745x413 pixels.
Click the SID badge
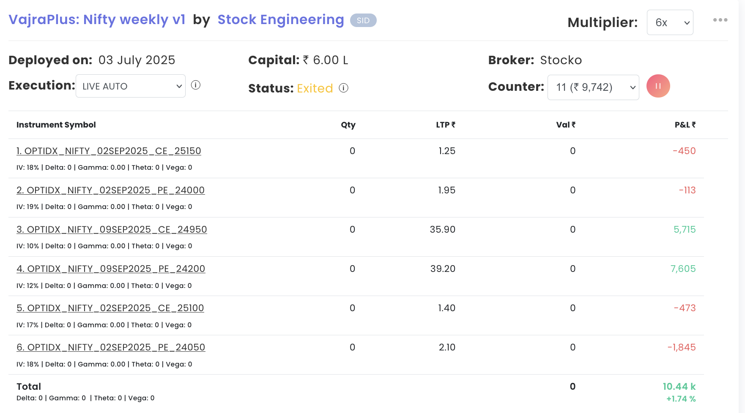[x=363, y=20]
